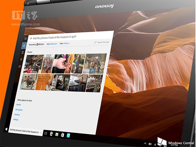Open the photo with the wooden wall sign
The height and width of the screenshot is (147, 196).
point(44,82)
